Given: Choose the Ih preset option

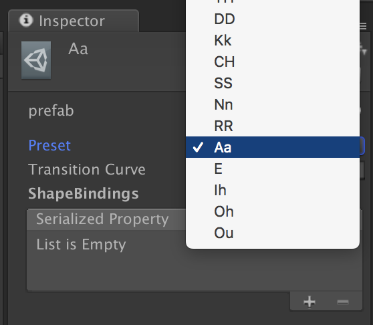Looking at the screenshot, I should [273, 190].
